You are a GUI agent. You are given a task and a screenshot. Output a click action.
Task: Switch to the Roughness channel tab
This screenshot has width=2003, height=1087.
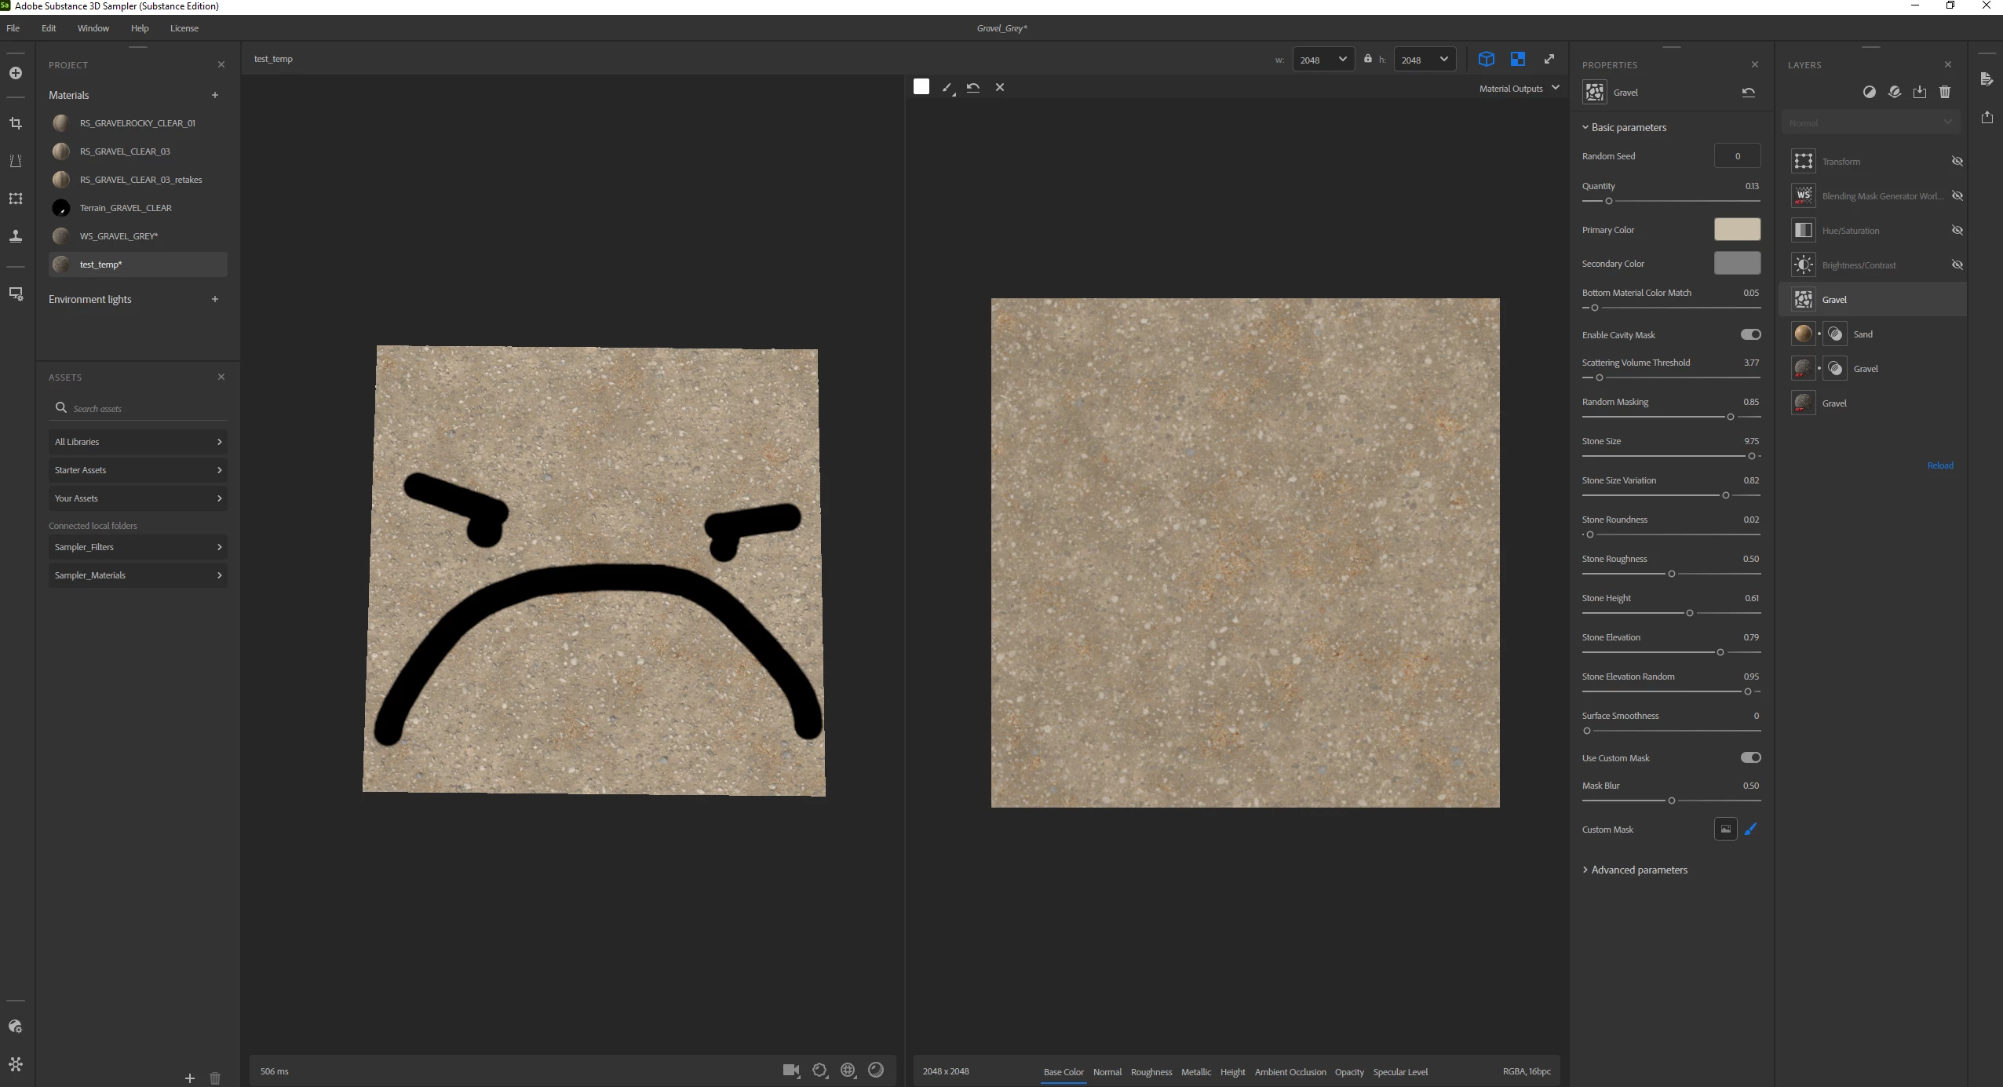[1151, 1071]
